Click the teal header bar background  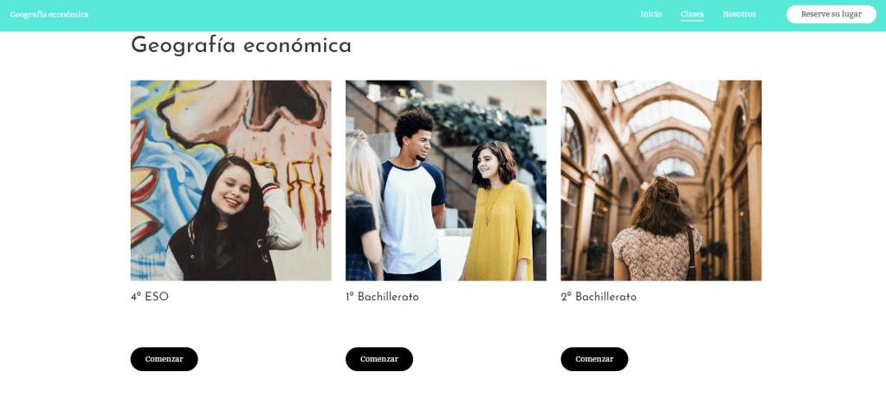367,16
